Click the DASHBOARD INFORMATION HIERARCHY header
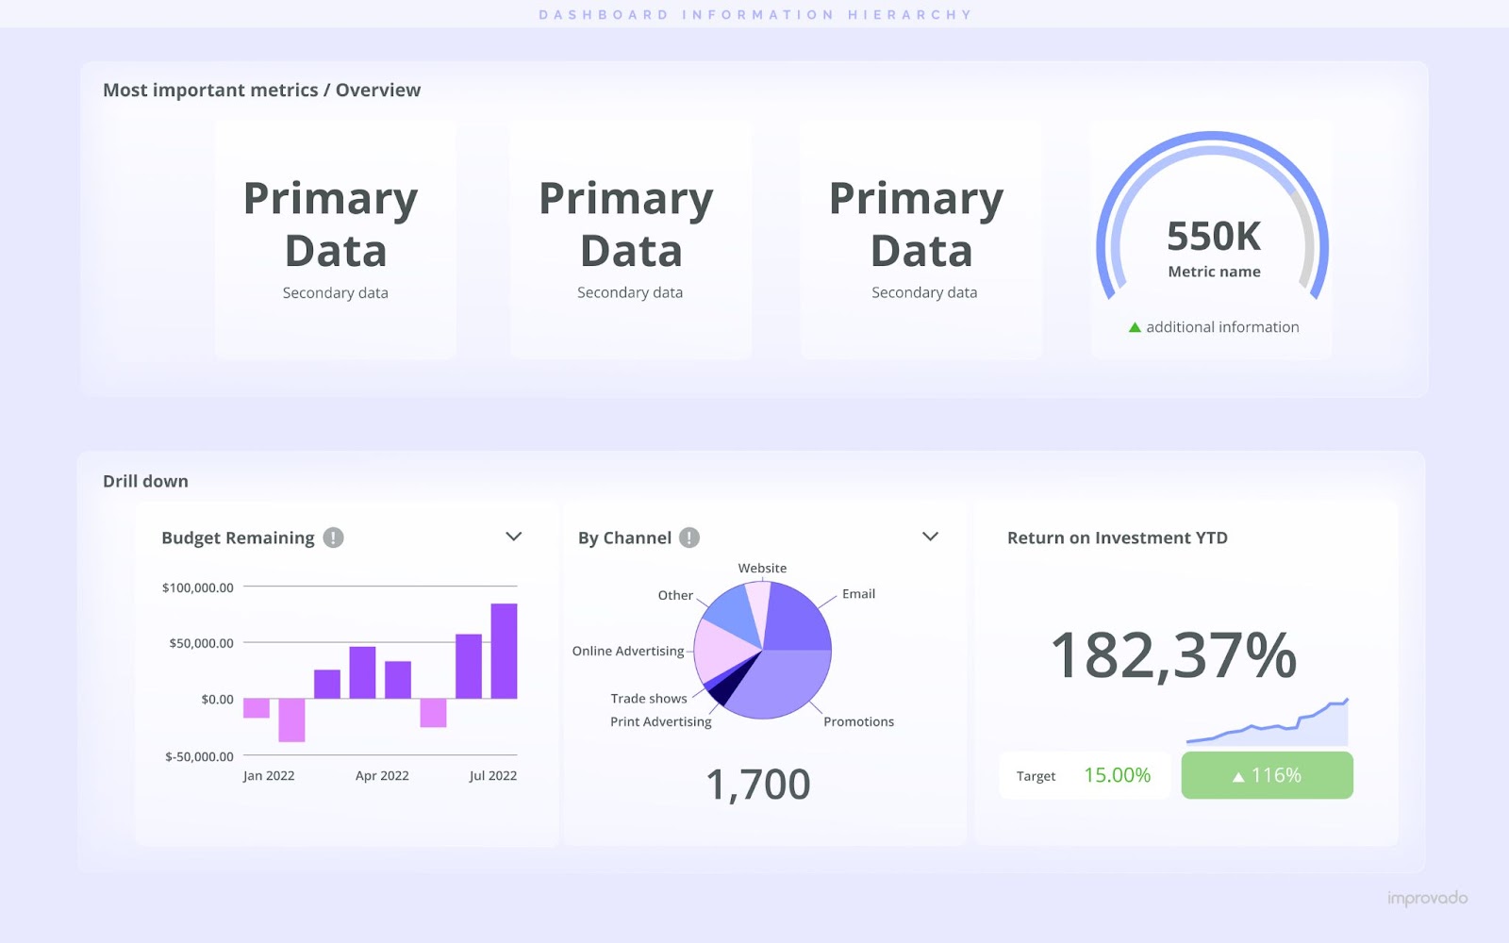This screenshot has width=1509, height=943. [x=754, y=13]
